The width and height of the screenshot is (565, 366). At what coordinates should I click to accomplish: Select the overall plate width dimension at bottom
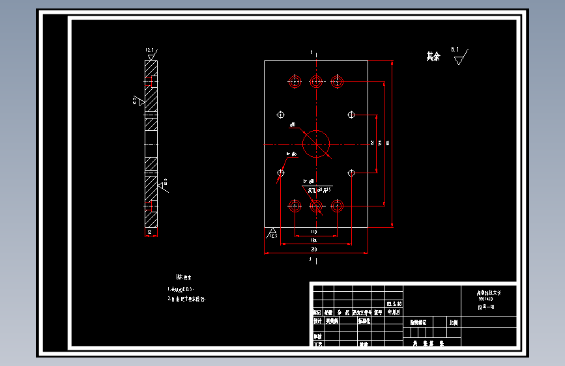[314, 249]
